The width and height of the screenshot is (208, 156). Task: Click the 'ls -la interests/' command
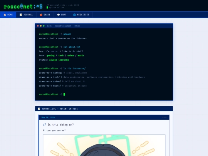74,69
